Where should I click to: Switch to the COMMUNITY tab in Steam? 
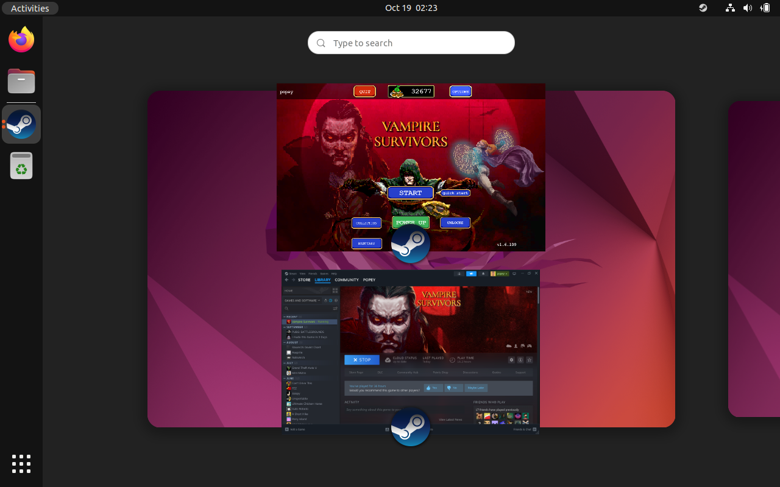(x=347, y=280)
